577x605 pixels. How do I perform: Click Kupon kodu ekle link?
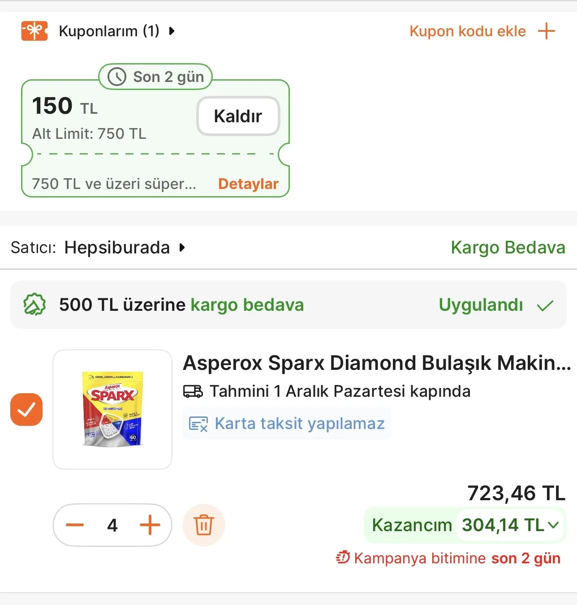pos(467,31)
